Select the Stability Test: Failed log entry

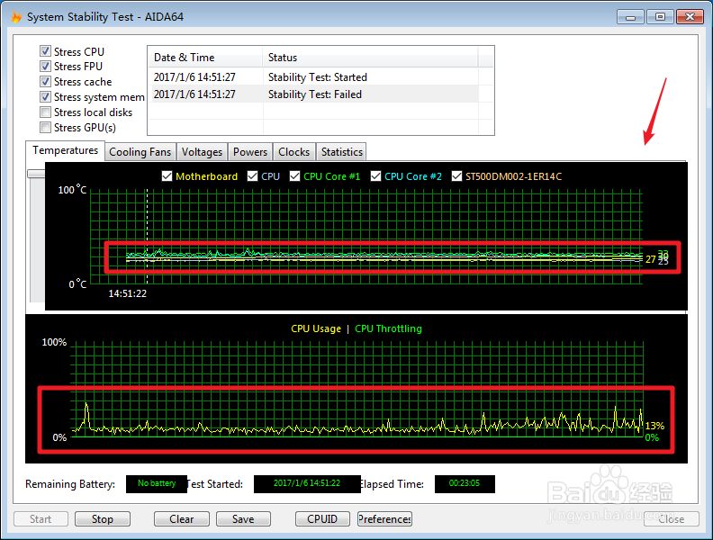click(314, 94)
